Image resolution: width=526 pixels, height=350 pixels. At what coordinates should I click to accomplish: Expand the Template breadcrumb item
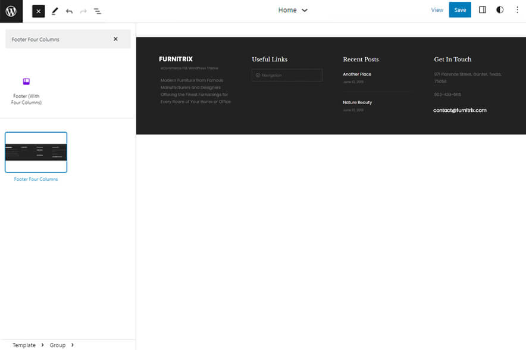pos(24,345)
